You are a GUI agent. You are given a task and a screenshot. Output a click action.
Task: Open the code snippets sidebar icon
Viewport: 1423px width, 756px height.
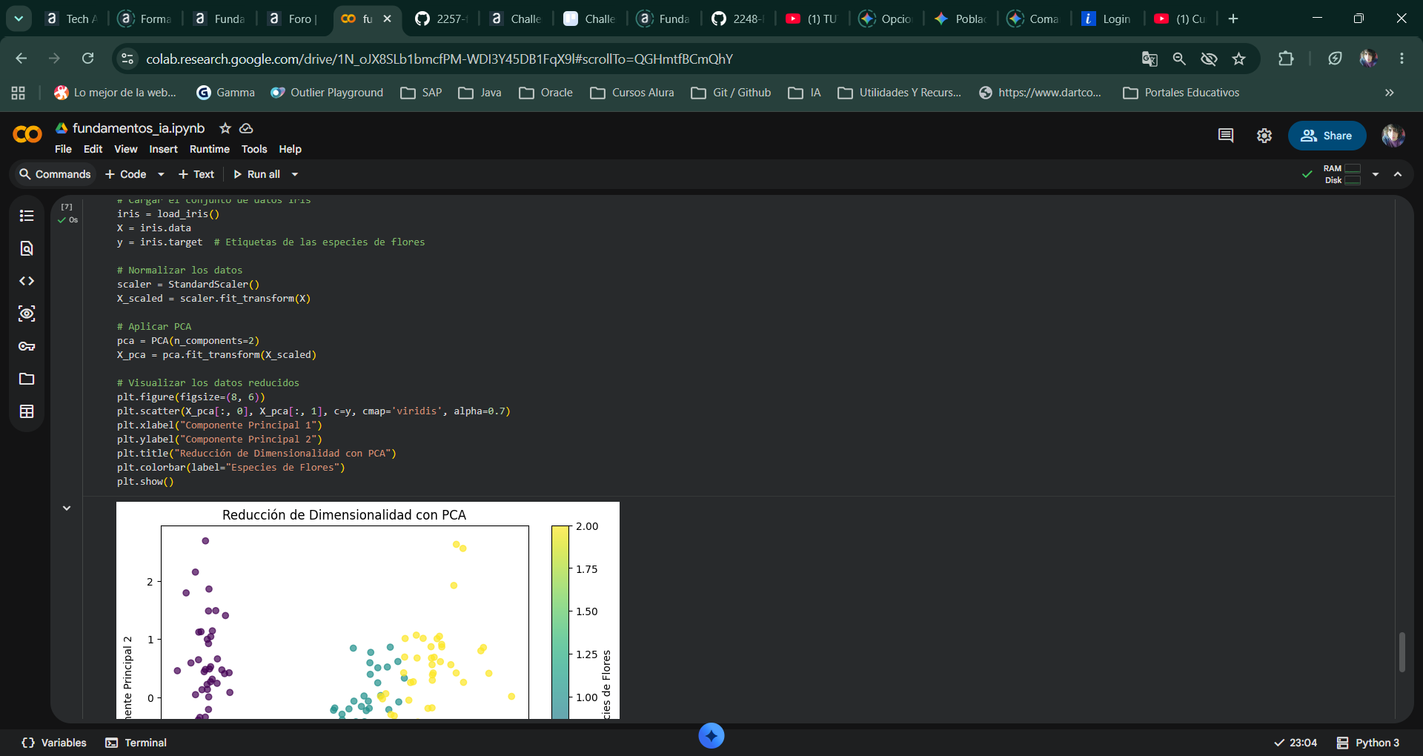[x=27, y=281]
